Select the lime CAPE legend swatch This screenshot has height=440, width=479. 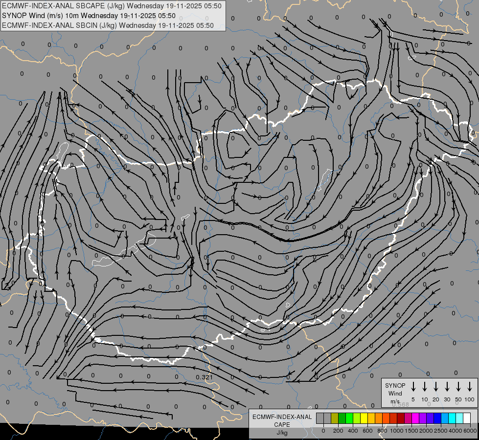[357, 418]
